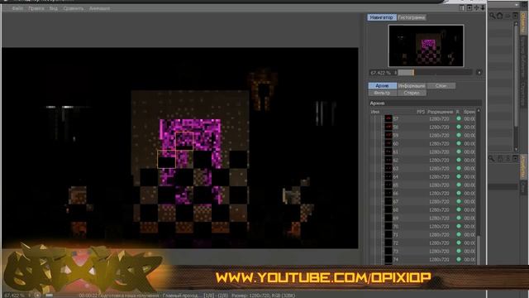Select the Информация tab

coord(412,86)
